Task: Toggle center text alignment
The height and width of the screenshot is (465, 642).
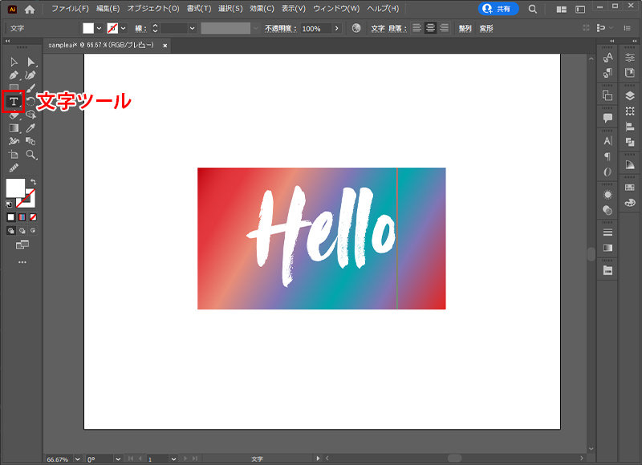Action: coord(430,26)
